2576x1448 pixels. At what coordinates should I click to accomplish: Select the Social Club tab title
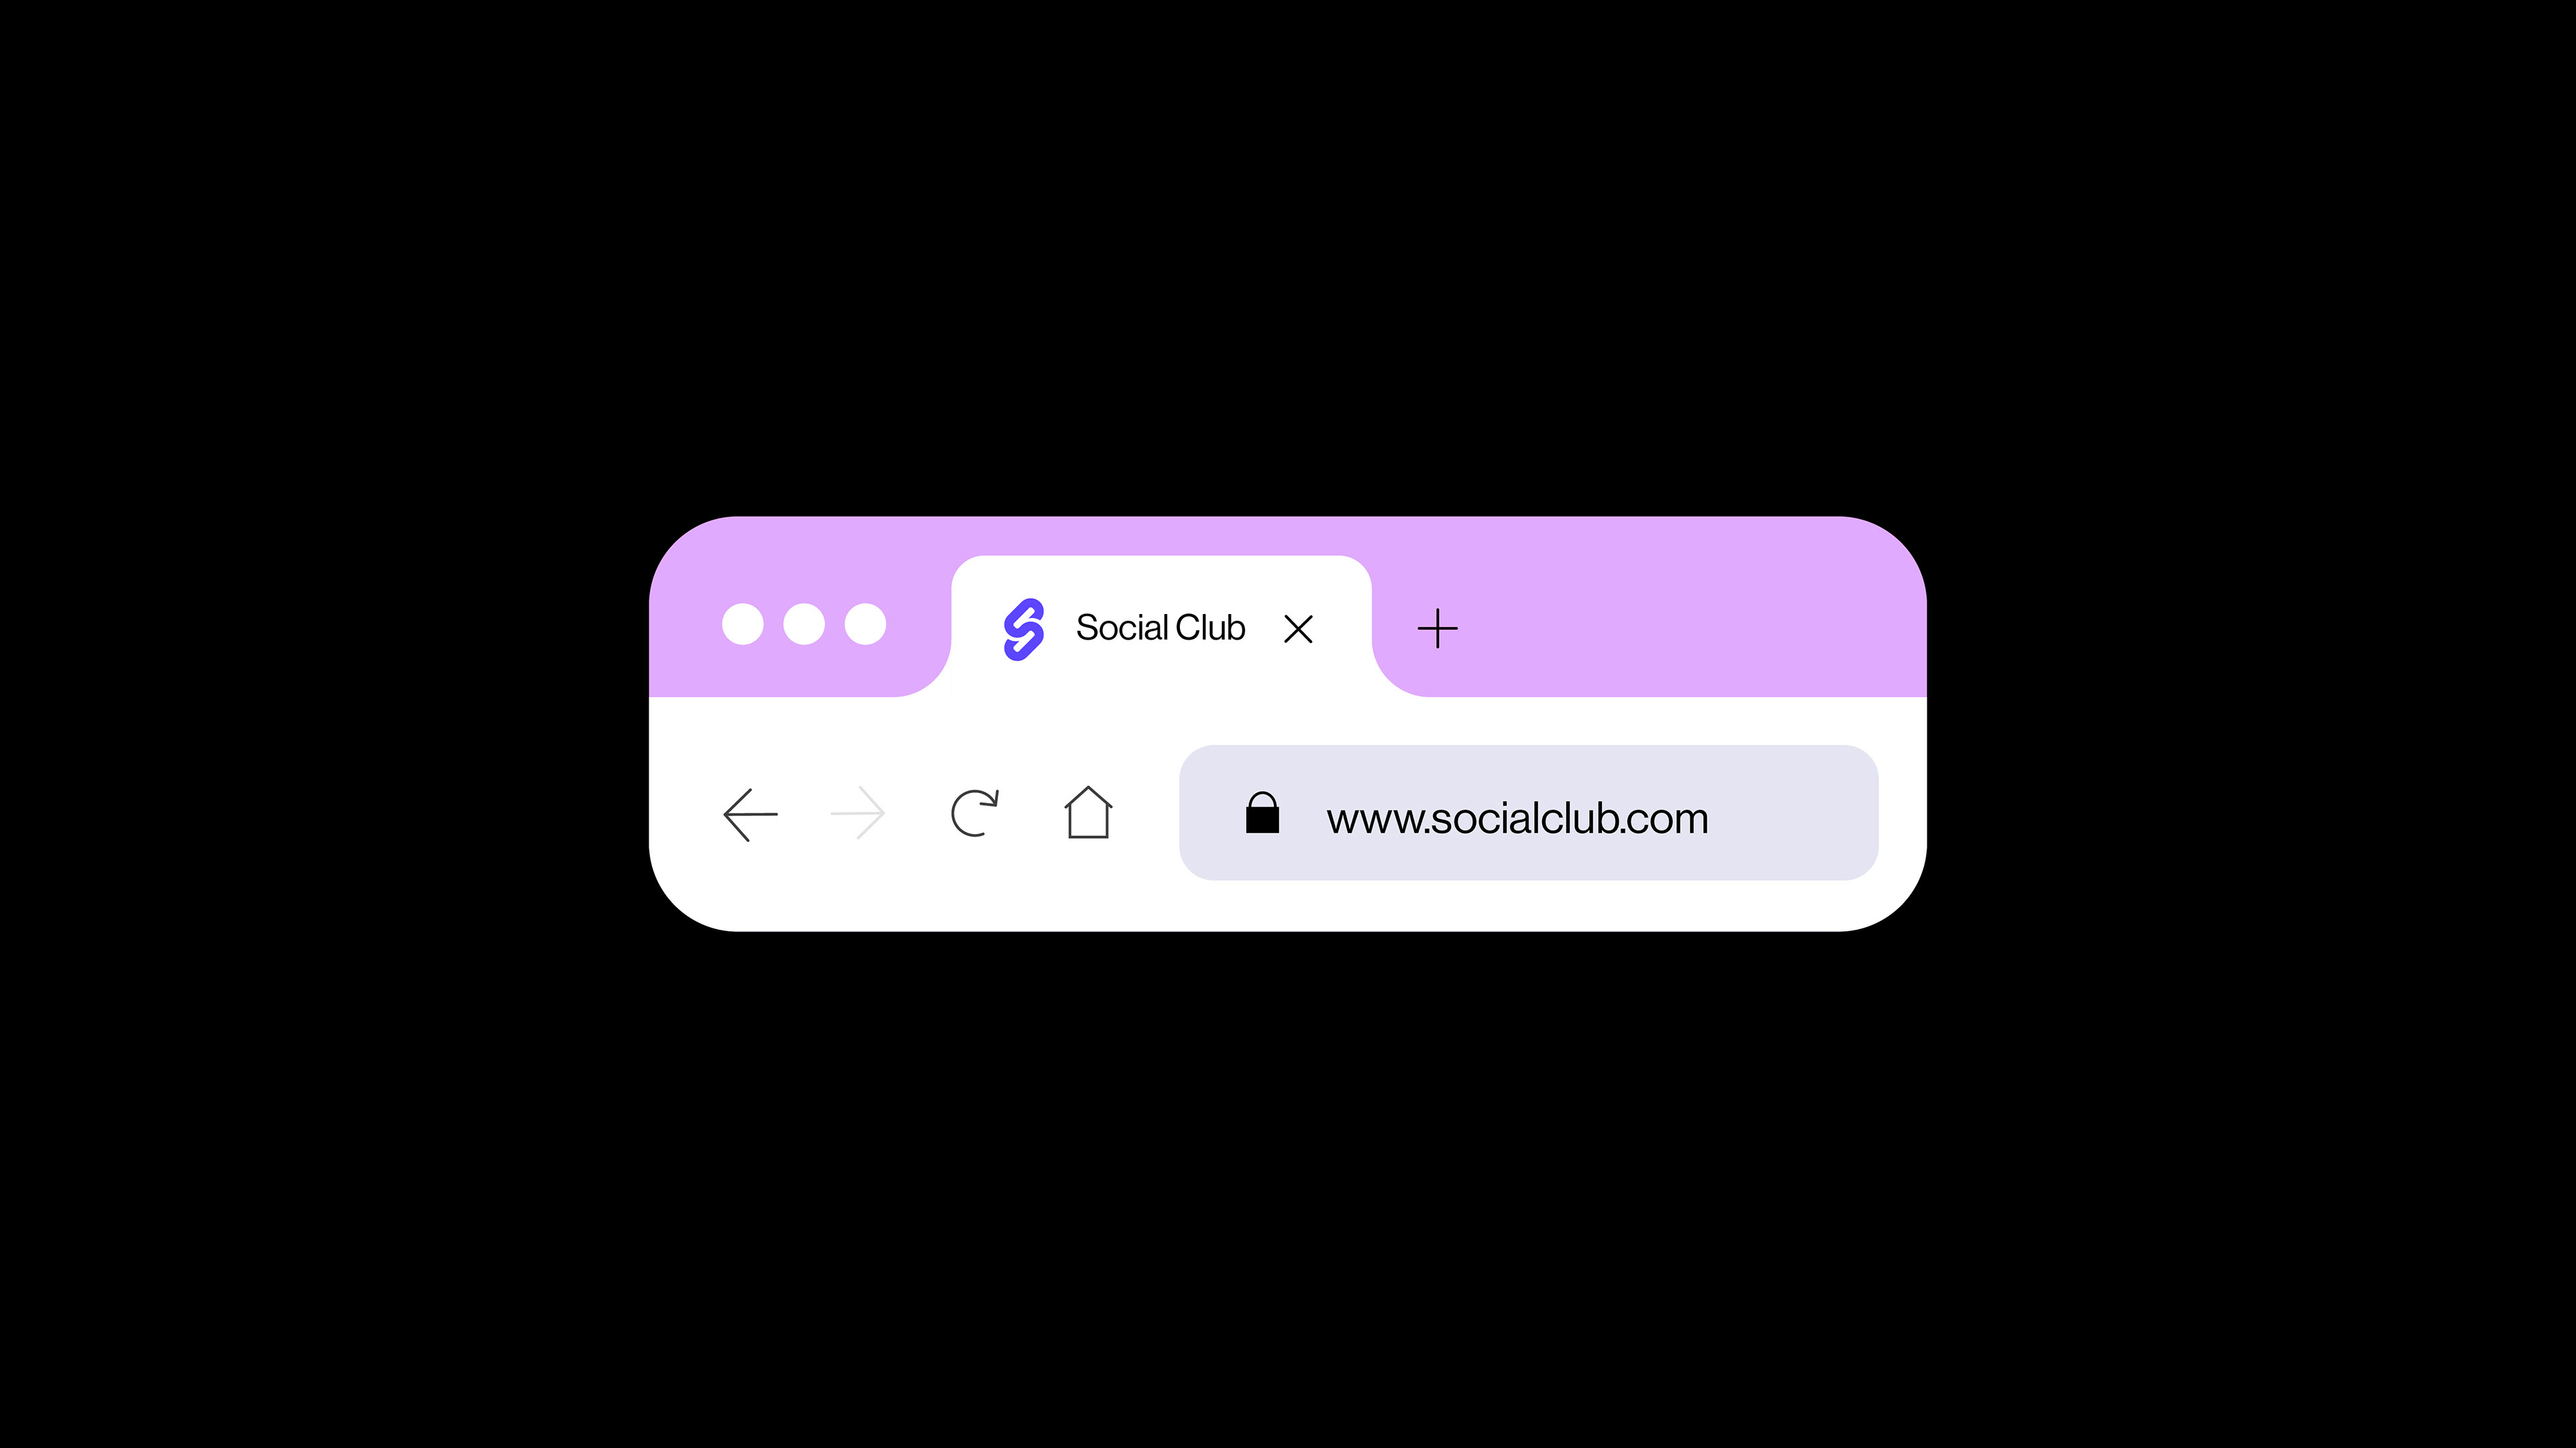click(1160, 627)
